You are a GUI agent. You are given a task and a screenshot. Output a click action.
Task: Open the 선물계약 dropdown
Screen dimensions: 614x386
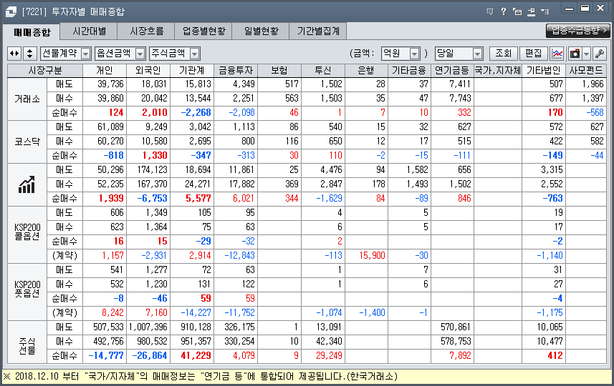click(66, 54)
